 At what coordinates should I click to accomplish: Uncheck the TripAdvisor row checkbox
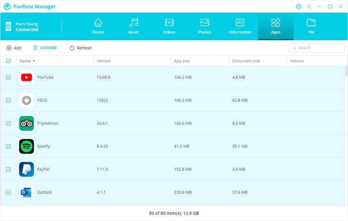(x=8, y=123)
